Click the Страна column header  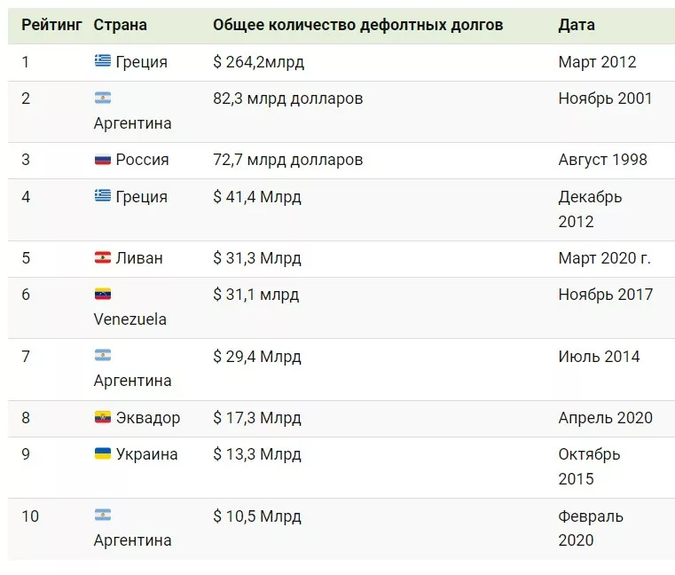[x=121, y=25]
